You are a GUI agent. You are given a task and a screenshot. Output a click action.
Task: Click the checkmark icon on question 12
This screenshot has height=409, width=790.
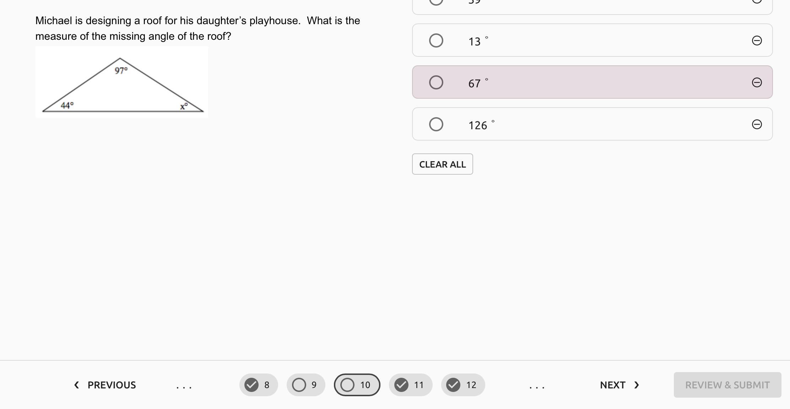point(453,385)
